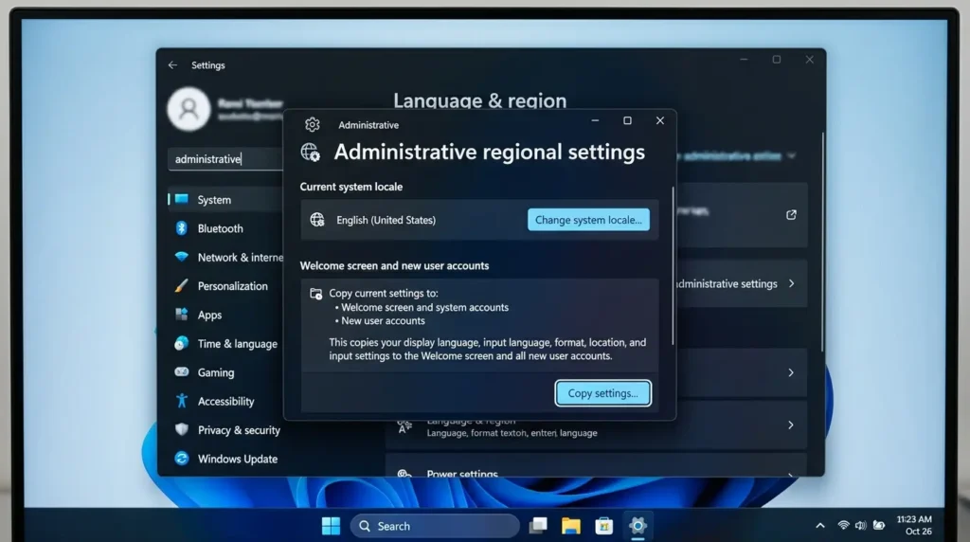Click the System monitor icon
The height and width of the screenshot is (542, 970).
pos(181,199)
